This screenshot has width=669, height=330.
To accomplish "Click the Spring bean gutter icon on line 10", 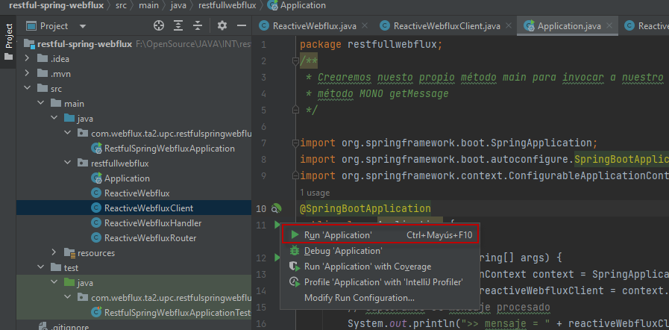I will point(277,208).
